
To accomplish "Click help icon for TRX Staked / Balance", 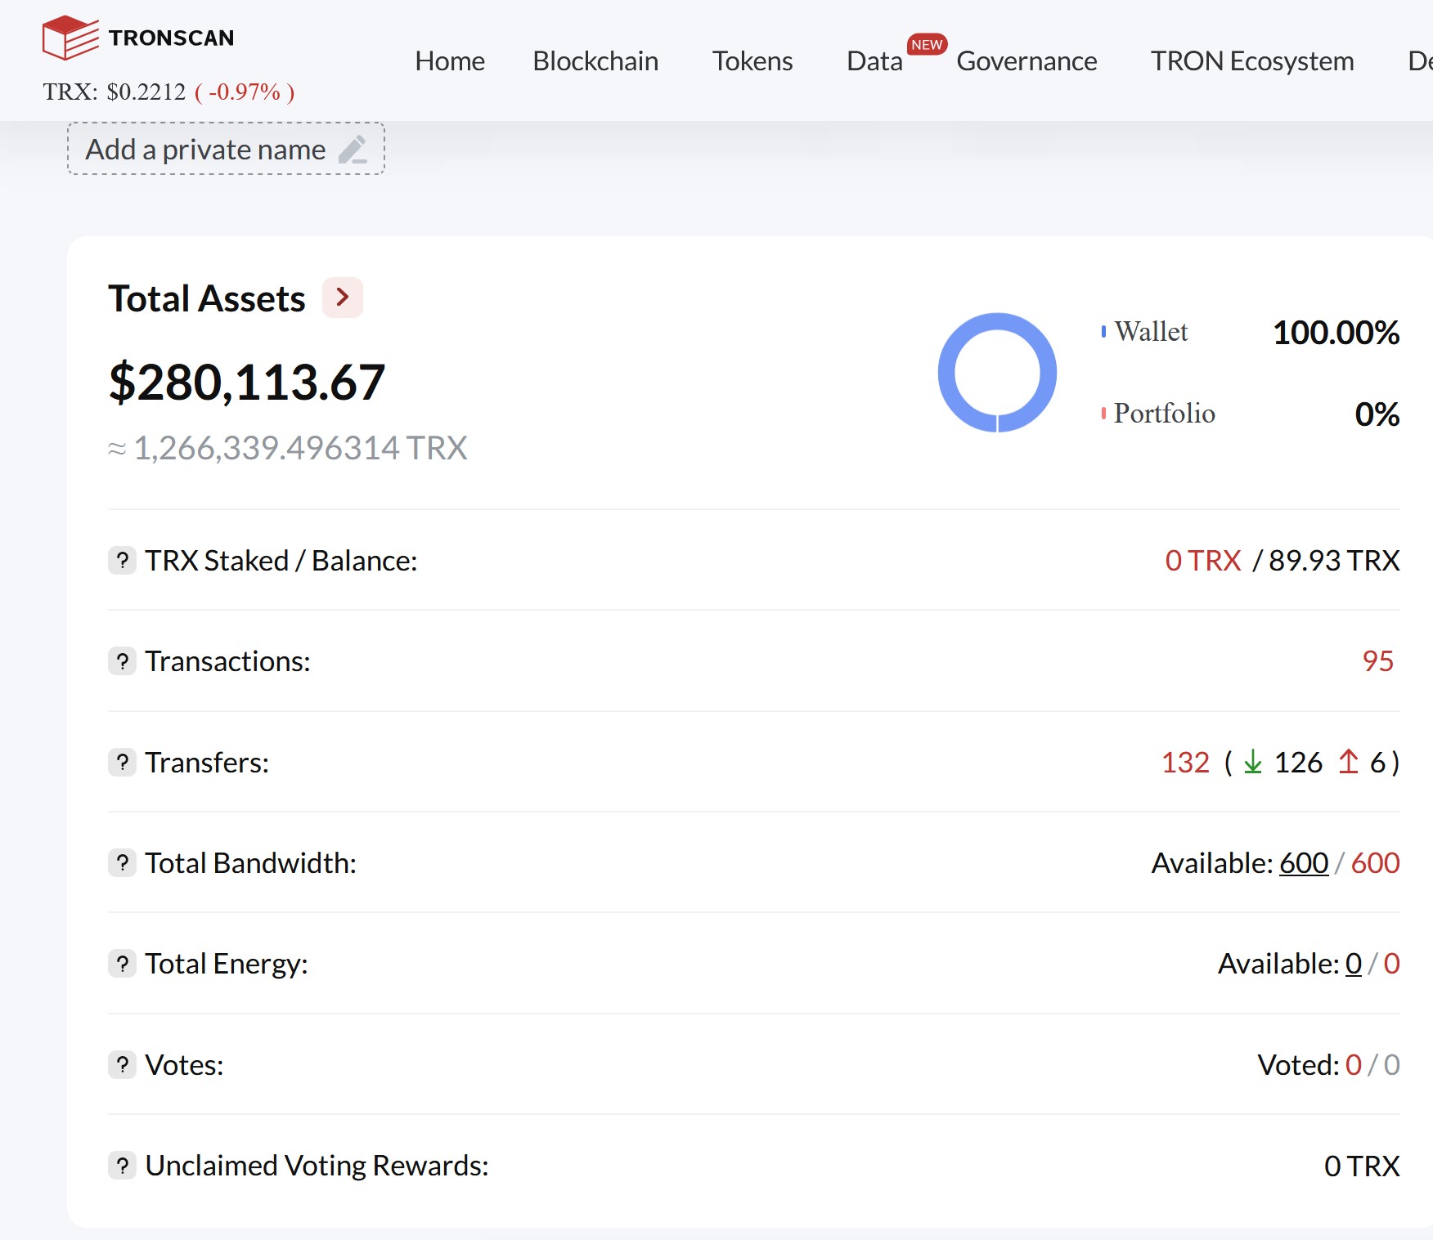I will pos(123,561).
